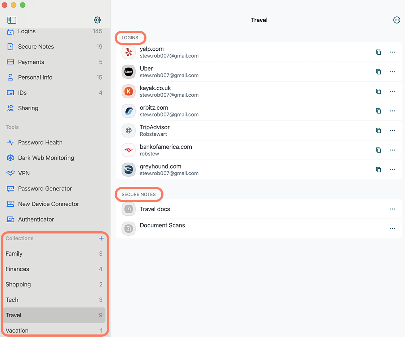Open Password Health tool
Image resolution: width=405 pixels, height=337 pixels.
pyautogui.click(x=55, y=143)
